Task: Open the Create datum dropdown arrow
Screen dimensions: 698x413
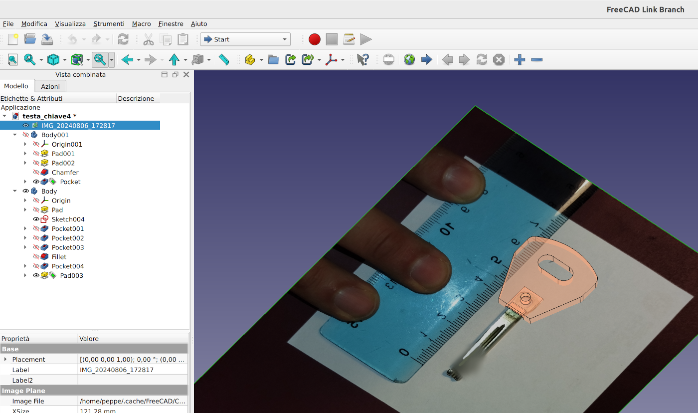Action: pyautogui.click(x=343, y=60)
